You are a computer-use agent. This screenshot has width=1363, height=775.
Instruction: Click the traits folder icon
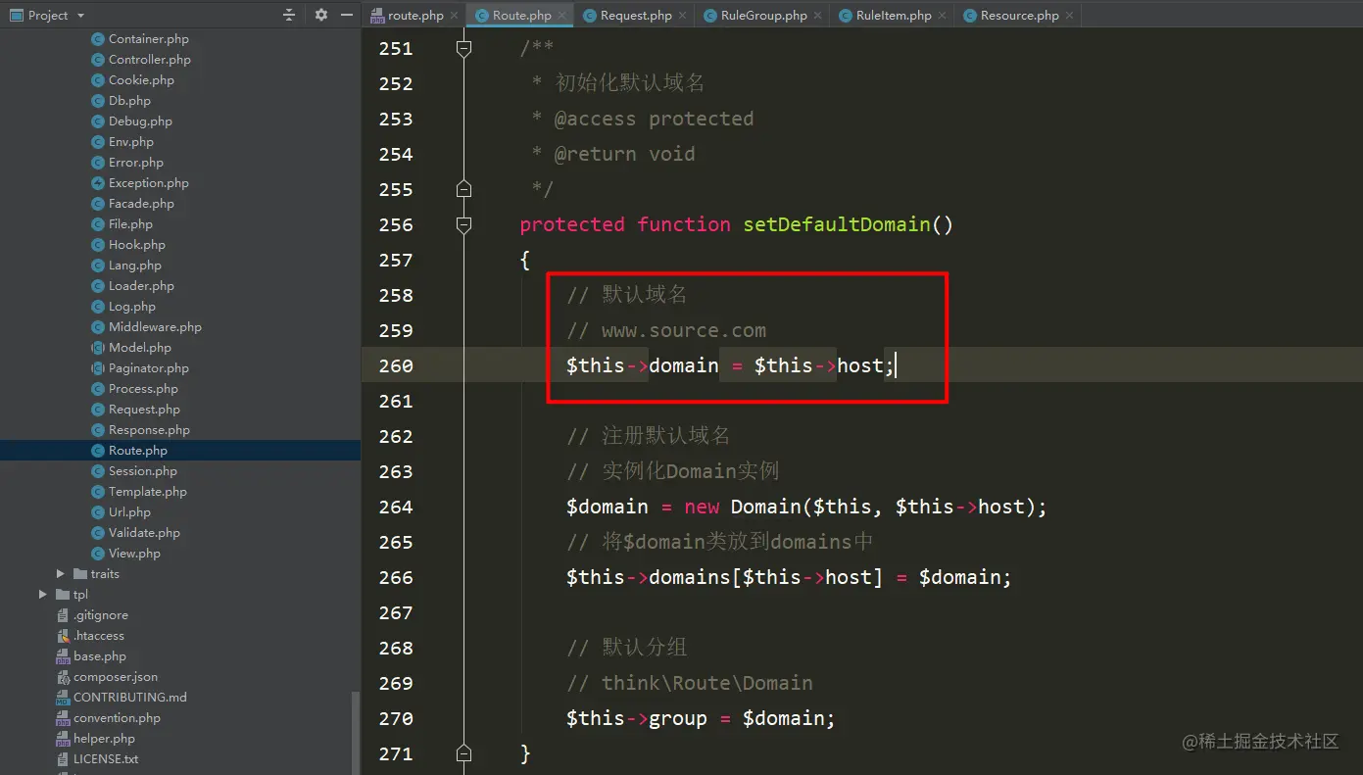(80, 574)
